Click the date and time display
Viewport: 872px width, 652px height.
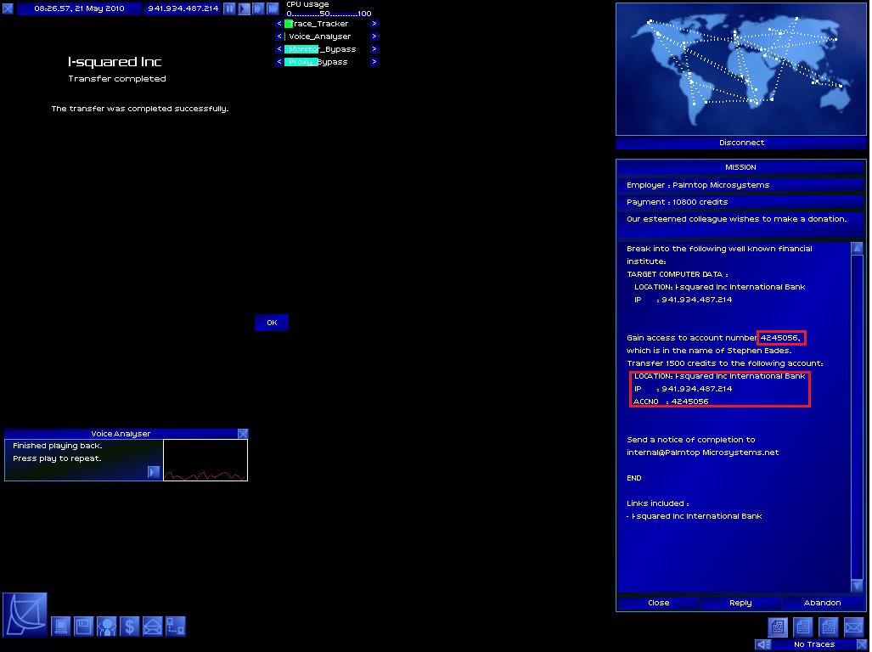(x=79, y=8)
